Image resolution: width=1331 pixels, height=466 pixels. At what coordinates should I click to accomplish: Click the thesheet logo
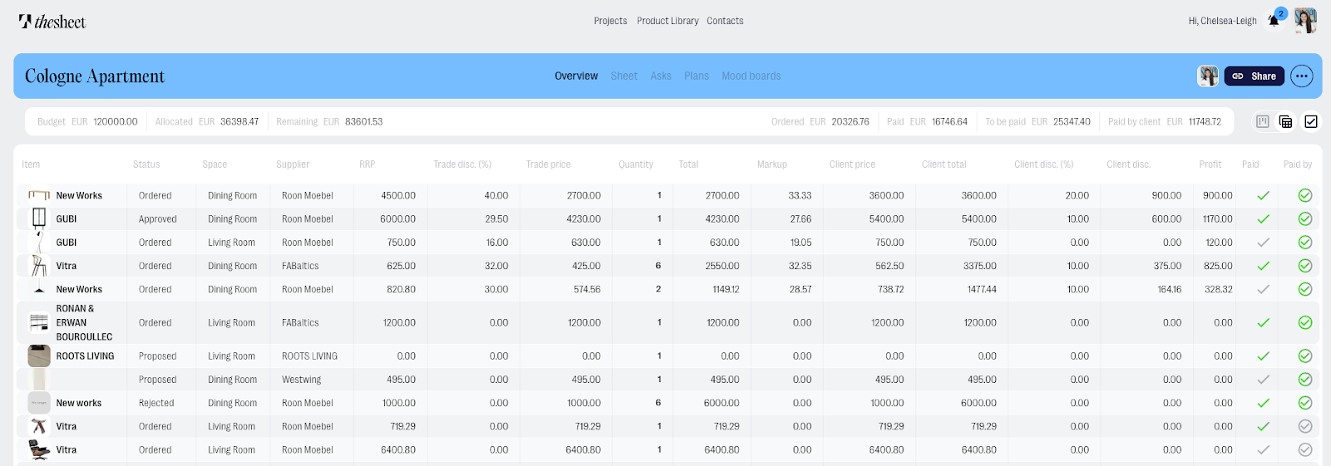click(x=52, y=22)
